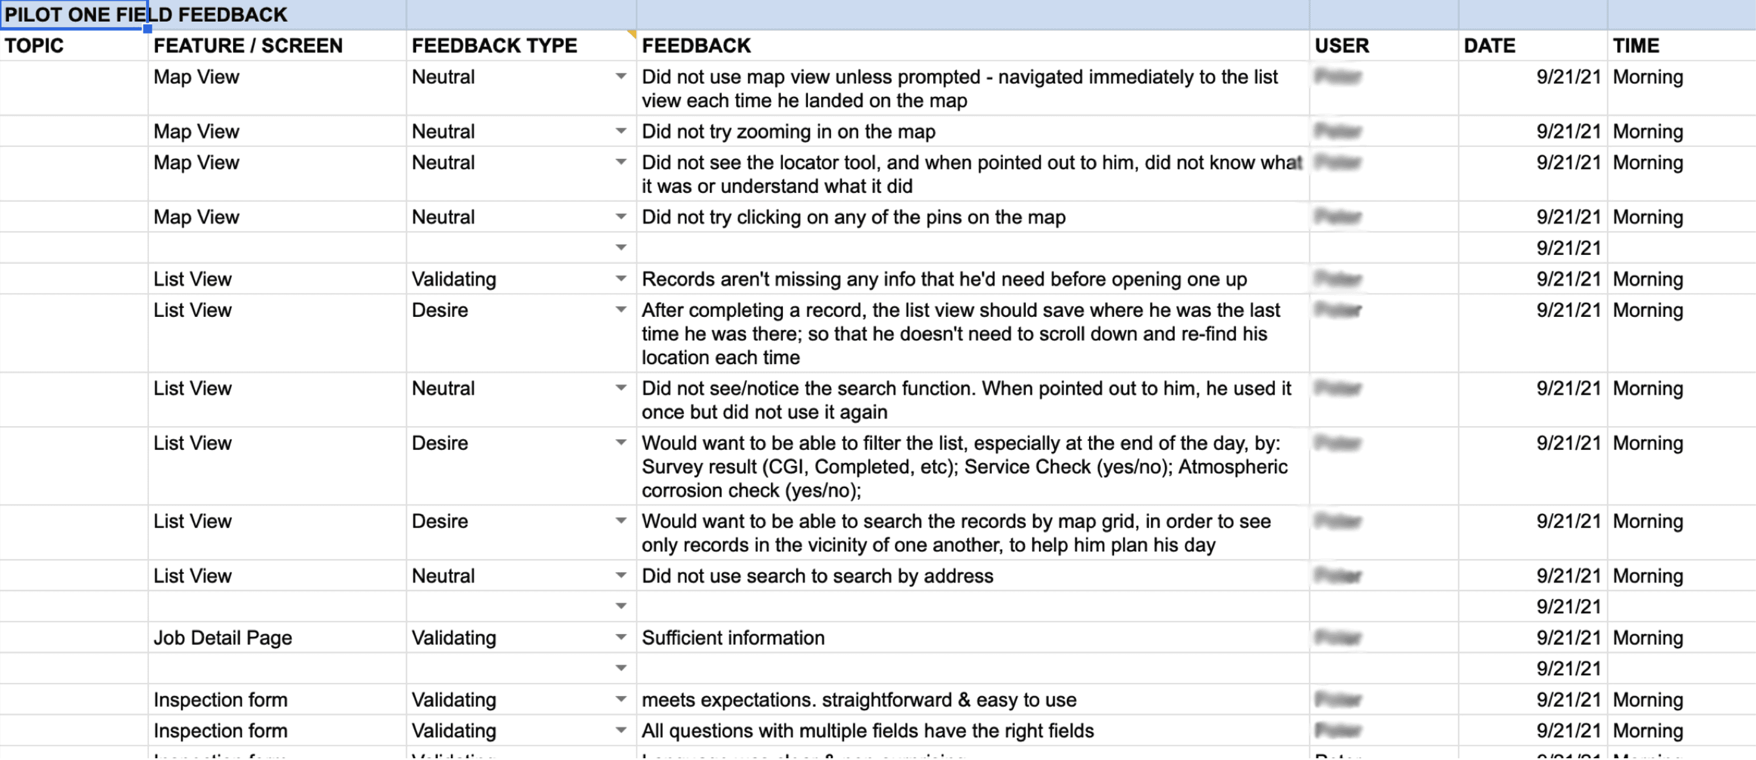Select the TIME header cell
Screen dimensions: 1756x760
click(x=1682, y=46)
